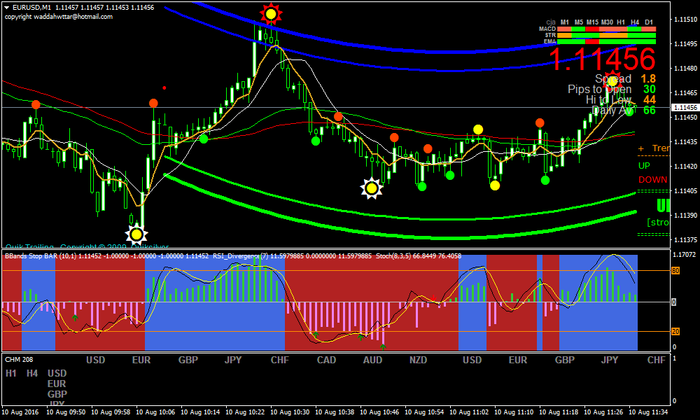The image size is (700, 420).
Task: Click the red sunburst marker at chart's highest peak
Action: pyautogui.click(x=270, y=14)
